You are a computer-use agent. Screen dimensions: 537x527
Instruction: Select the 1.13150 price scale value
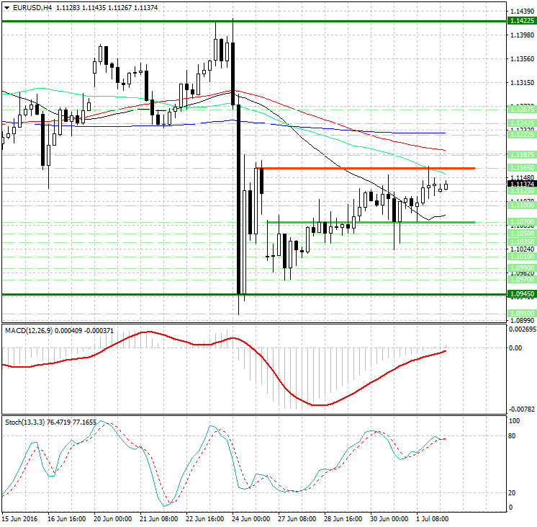tap(522, 83)
